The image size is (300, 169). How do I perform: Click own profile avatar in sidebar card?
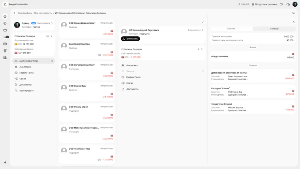click(x=17, y=25)
